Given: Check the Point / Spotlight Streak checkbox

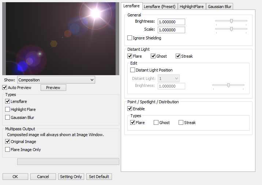Looking at the screenshot, I should 181,123.
